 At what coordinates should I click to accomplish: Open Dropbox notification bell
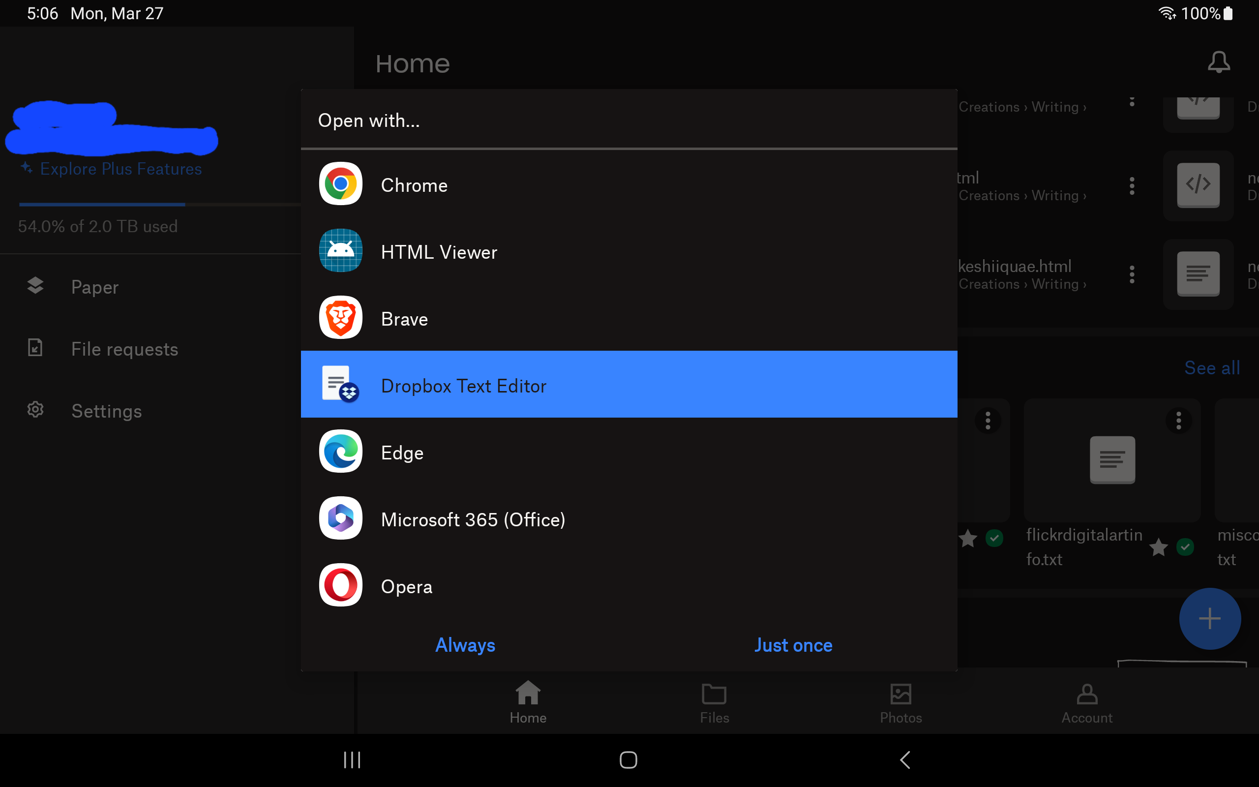tap(1220, 62)
